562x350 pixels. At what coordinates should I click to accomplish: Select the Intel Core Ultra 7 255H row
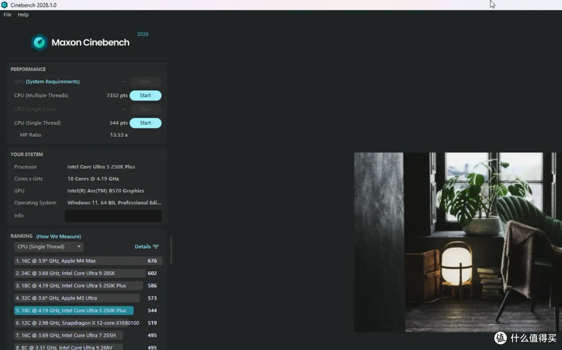point(88,335)
